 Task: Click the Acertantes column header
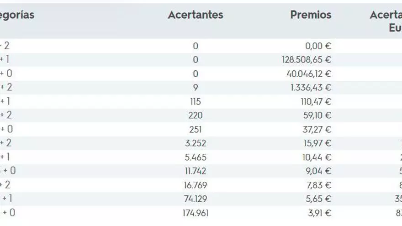click(196, 15)
